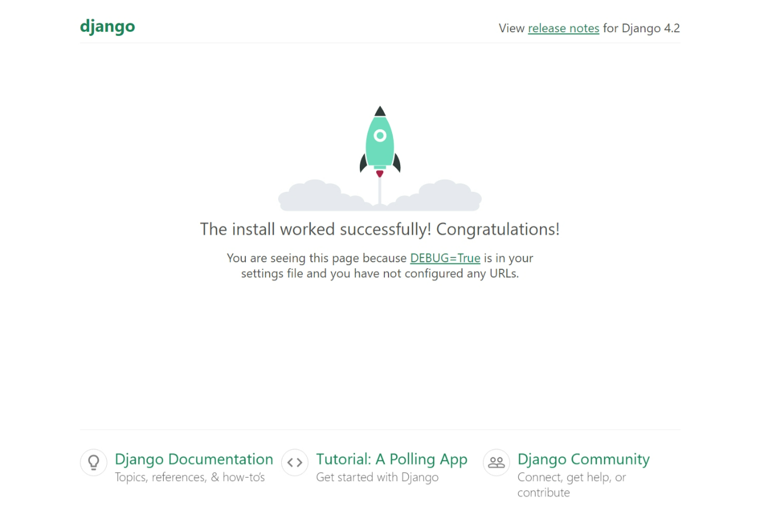Click the 'Topics, references, & how-to's' subtitle
This screenshot has height=518, width=760.
(x=190, y=477)
